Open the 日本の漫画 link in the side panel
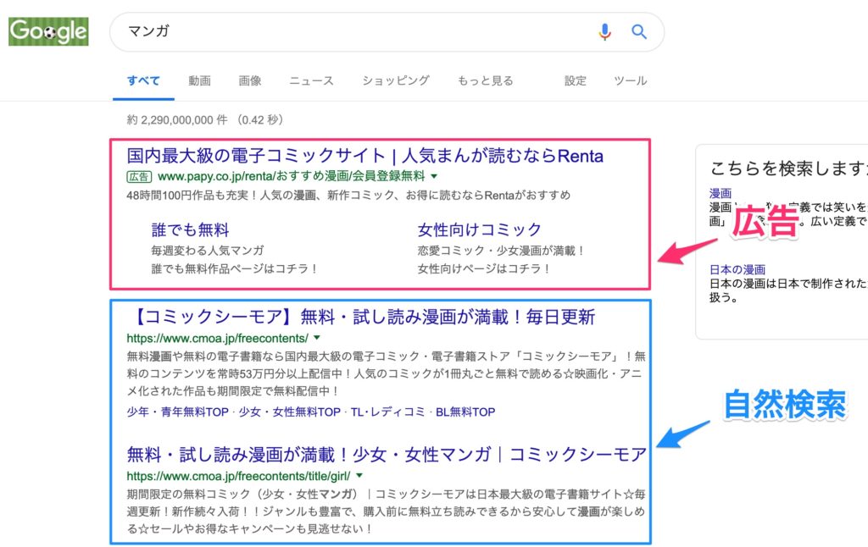This screenshot has height=547, width=868. (x=737, y=269)
